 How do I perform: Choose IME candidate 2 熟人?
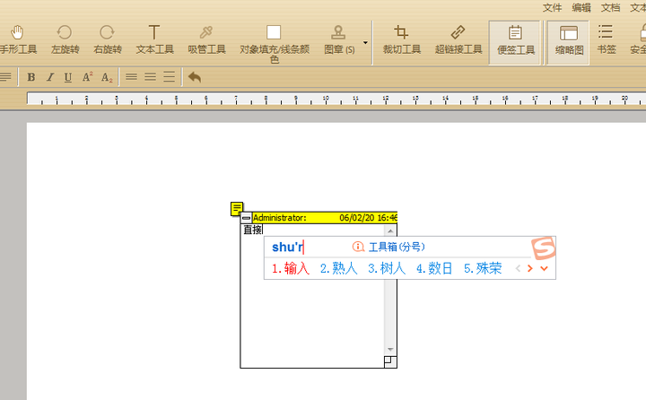(x=338, y=268)
